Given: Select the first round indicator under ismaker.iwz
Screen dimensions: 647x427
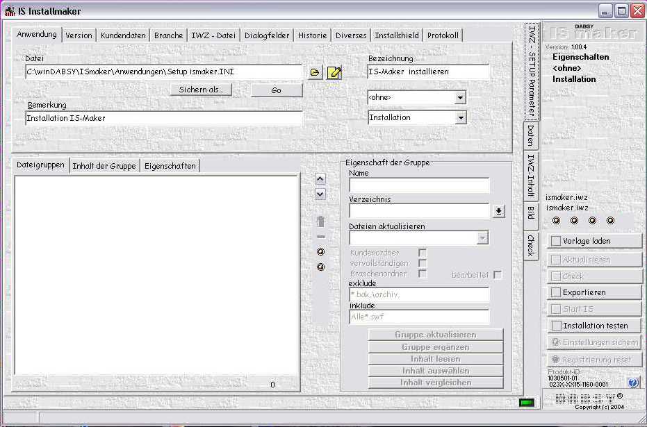Looking at the screenshot, I should point(556,221).
